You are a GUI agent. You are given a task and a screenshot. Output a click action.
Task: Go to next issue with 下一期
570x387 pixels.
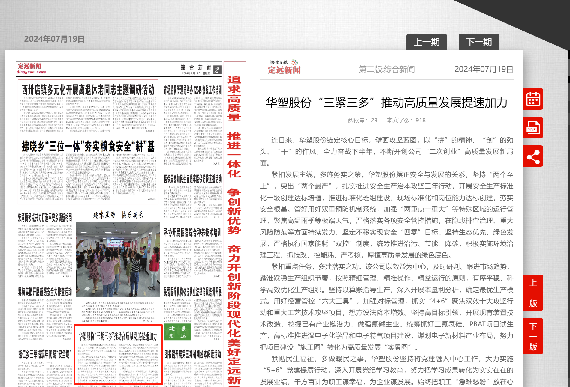click(478, 42)
